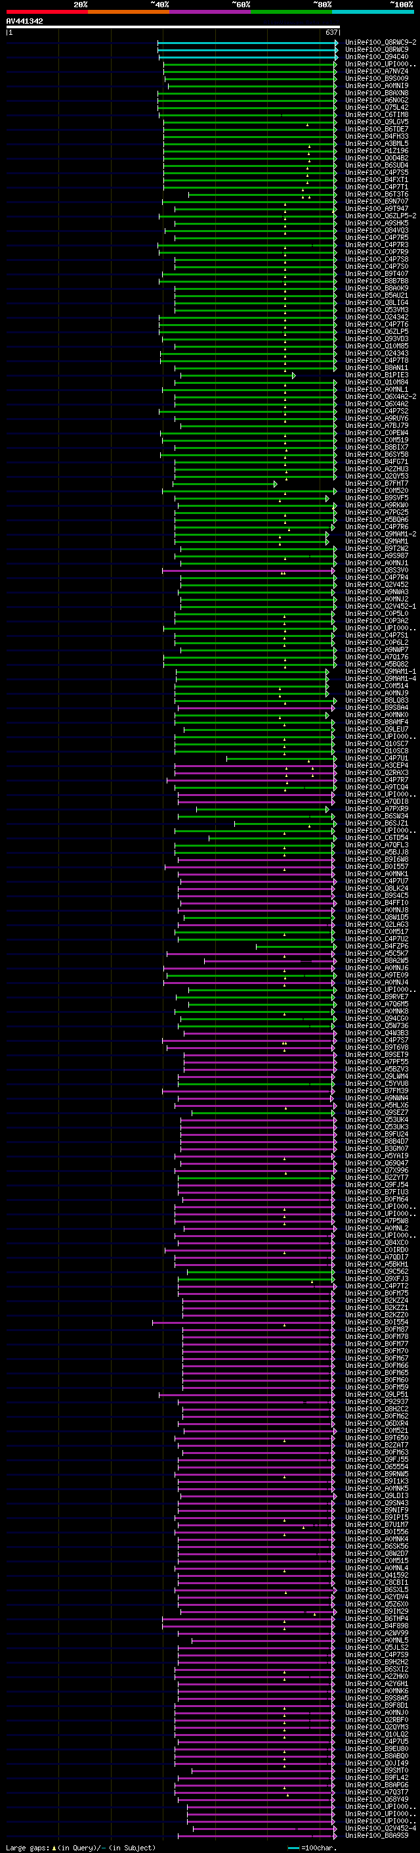Click the UniRef100_B9RVE7 label

tap(376, 997)
